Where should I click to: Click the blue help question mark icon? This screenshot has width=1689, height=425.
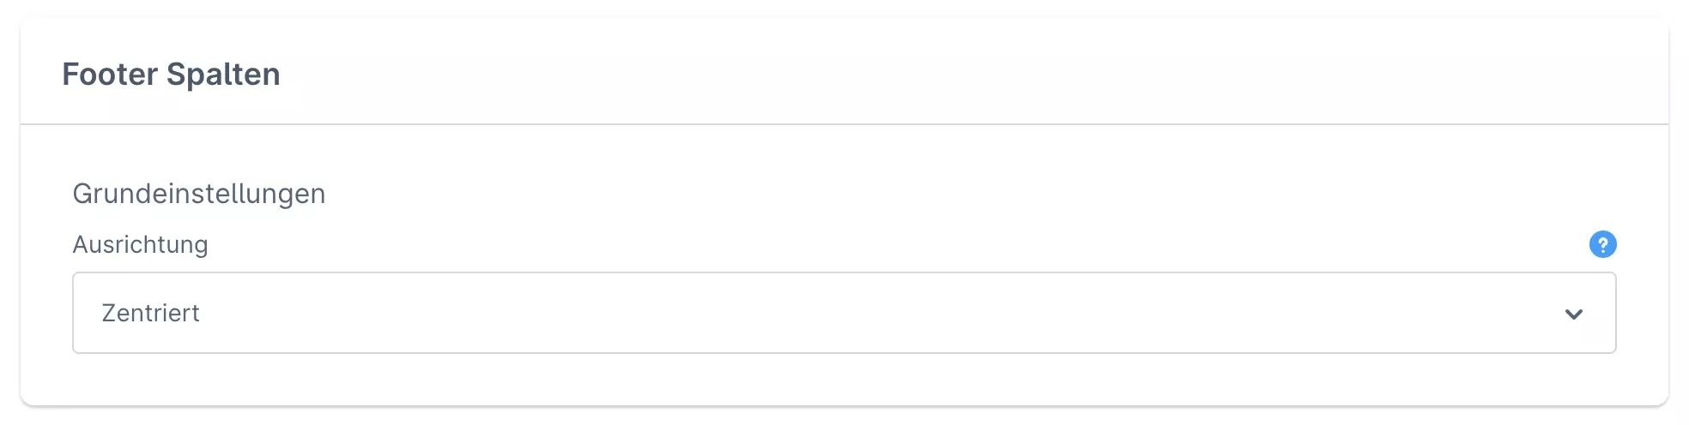[1602, 245]
